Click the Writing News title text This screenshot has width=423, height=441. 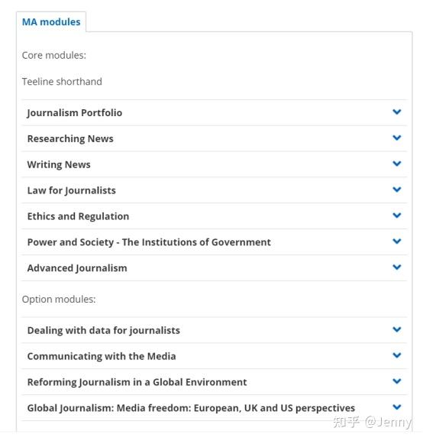pyautogui.click(x=59, y=164)
